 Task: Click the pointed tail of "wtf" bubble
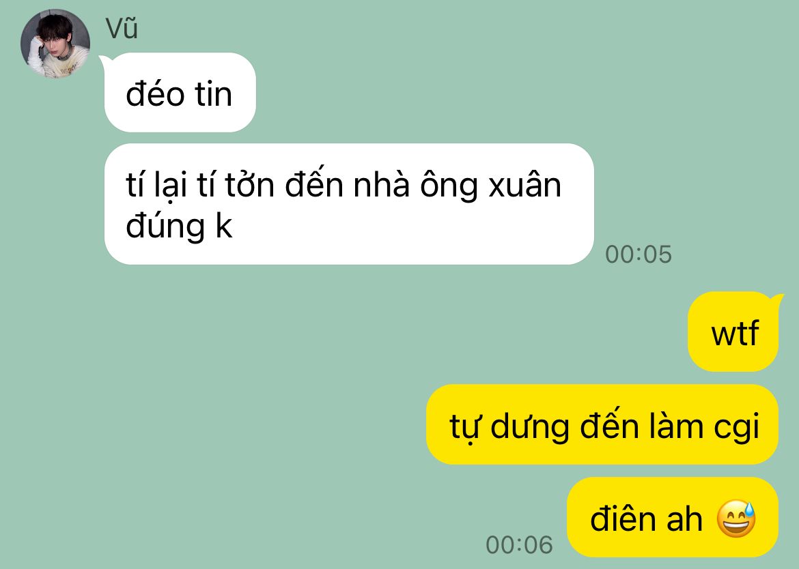778,299
